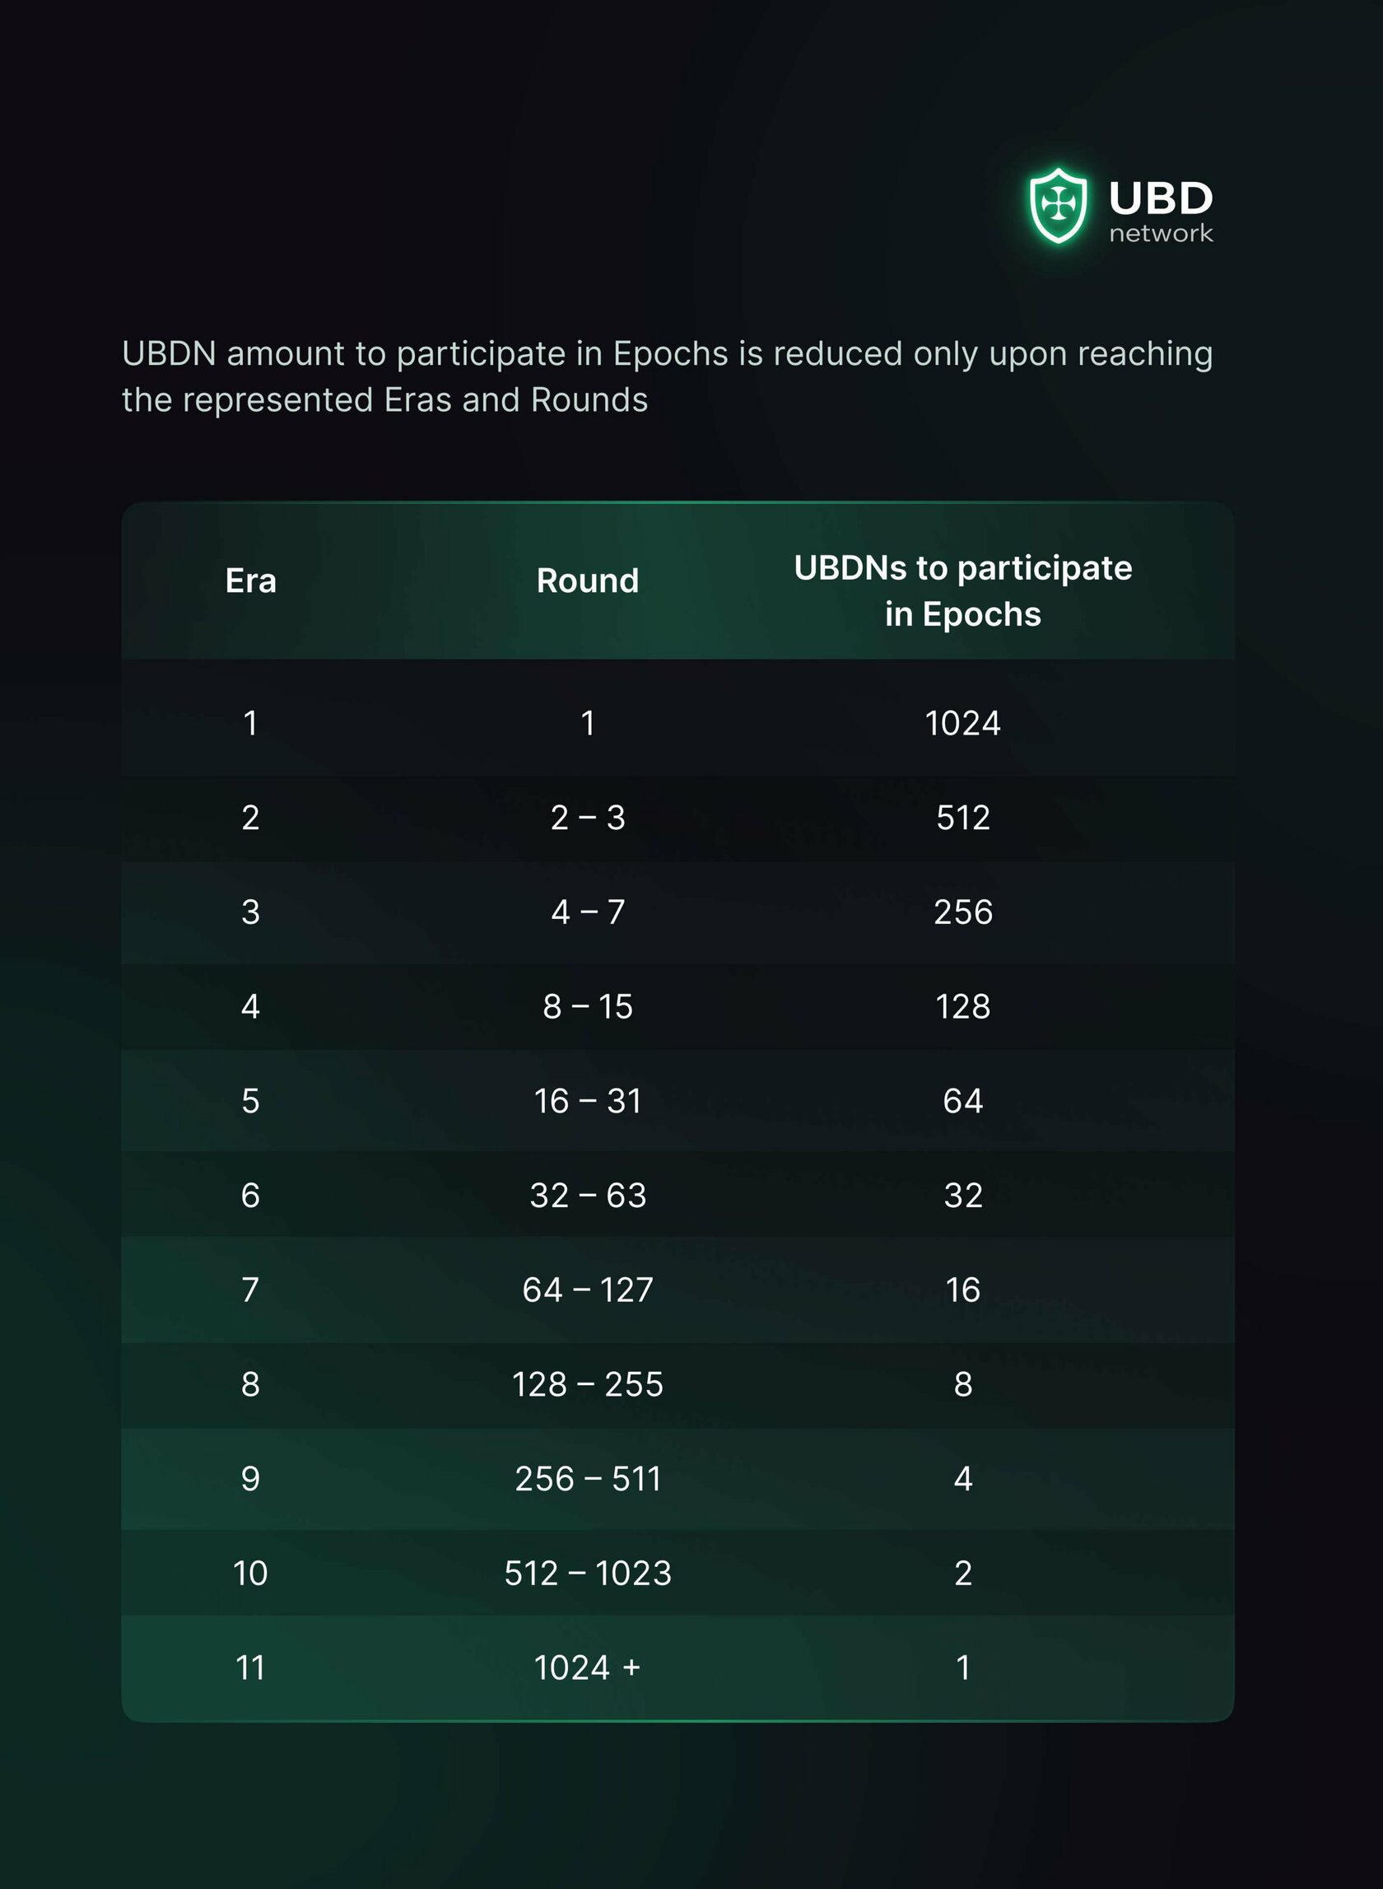Select the 512 UBDNs value cell
The width and height of the screenshot is (1383, 1889).
tap(962, 818)
